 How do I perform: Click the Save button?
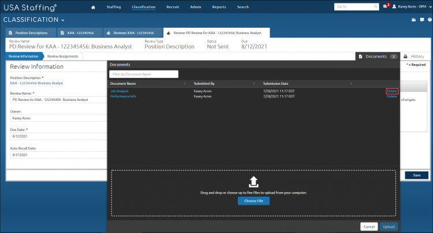416,175
